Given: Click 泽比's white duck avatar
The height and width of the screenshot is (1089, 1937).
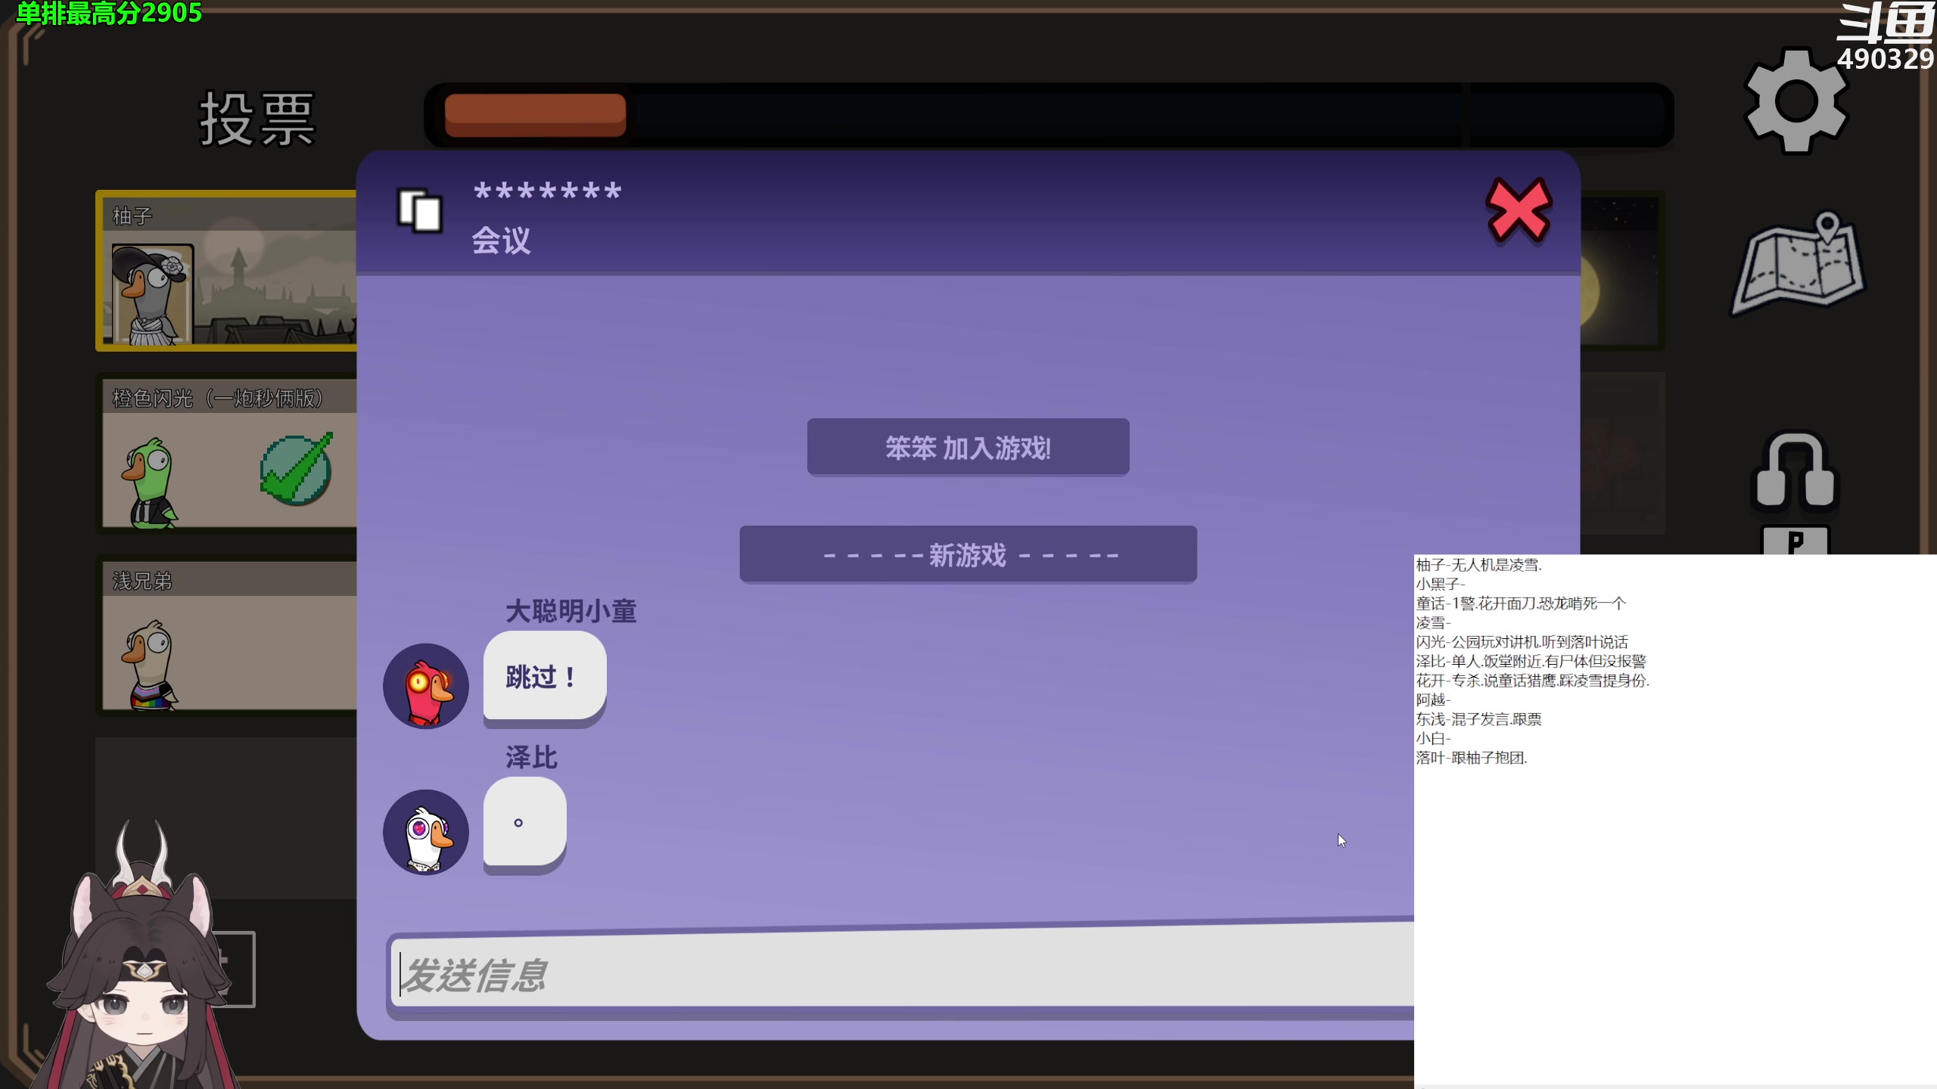Looking at the screenshot, I should coord(426,832).
